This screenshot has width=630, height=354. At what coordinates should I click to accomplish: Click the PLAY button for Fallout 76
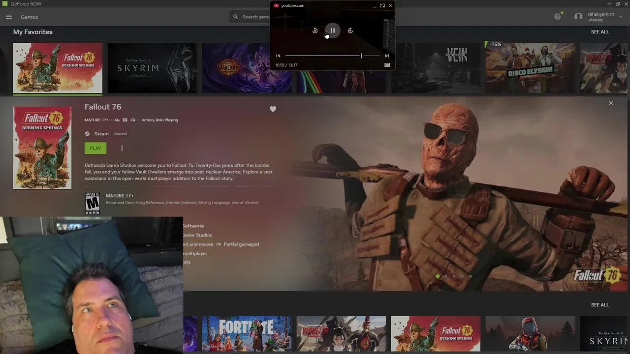pyautogui.click(x=95, y=148)
